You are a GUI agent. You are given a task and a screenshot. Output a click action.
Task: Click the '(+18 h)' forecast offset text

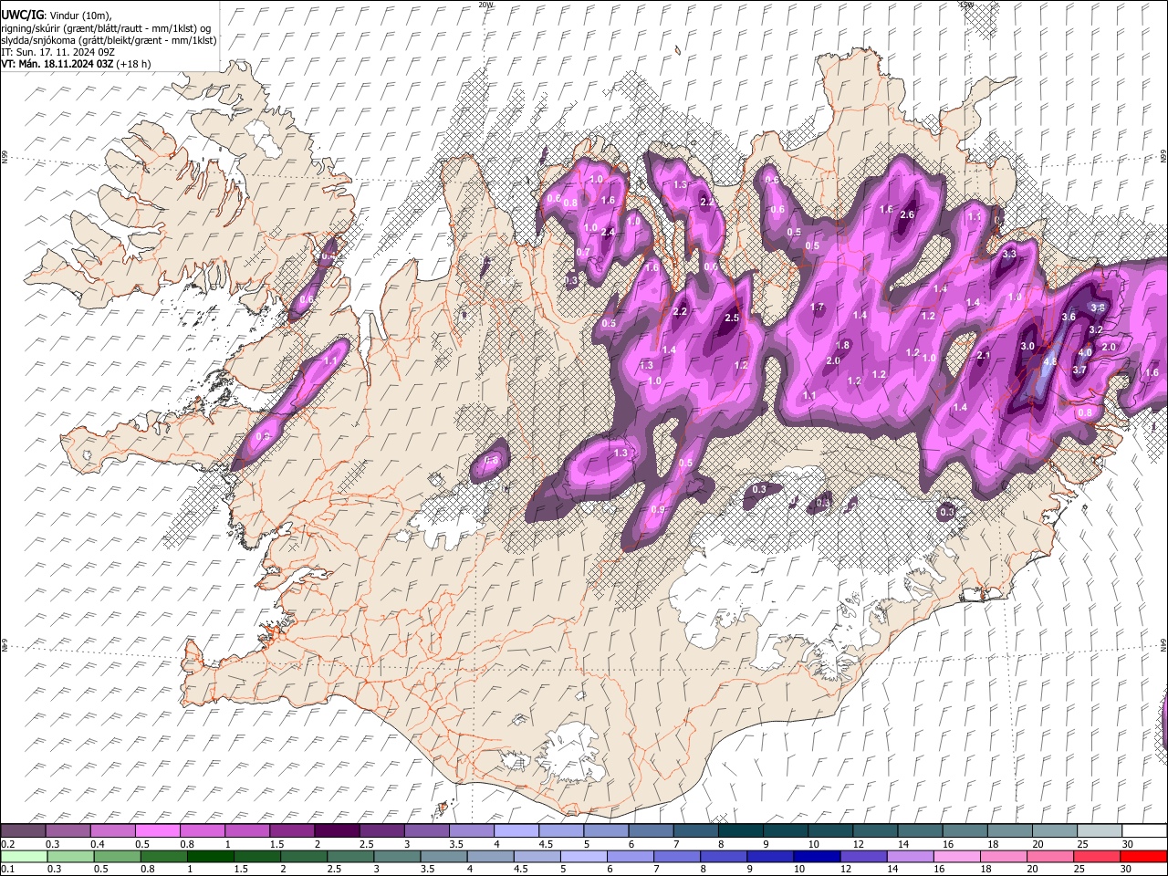click(x=134, y=64)
